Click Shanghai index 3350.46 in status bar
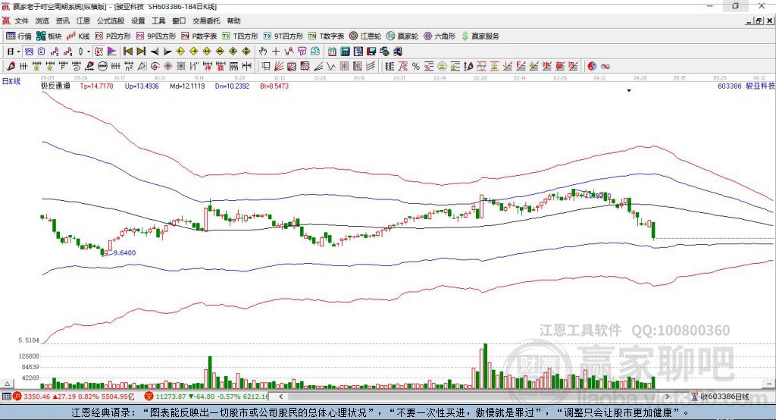 click(x=37, y=396)
